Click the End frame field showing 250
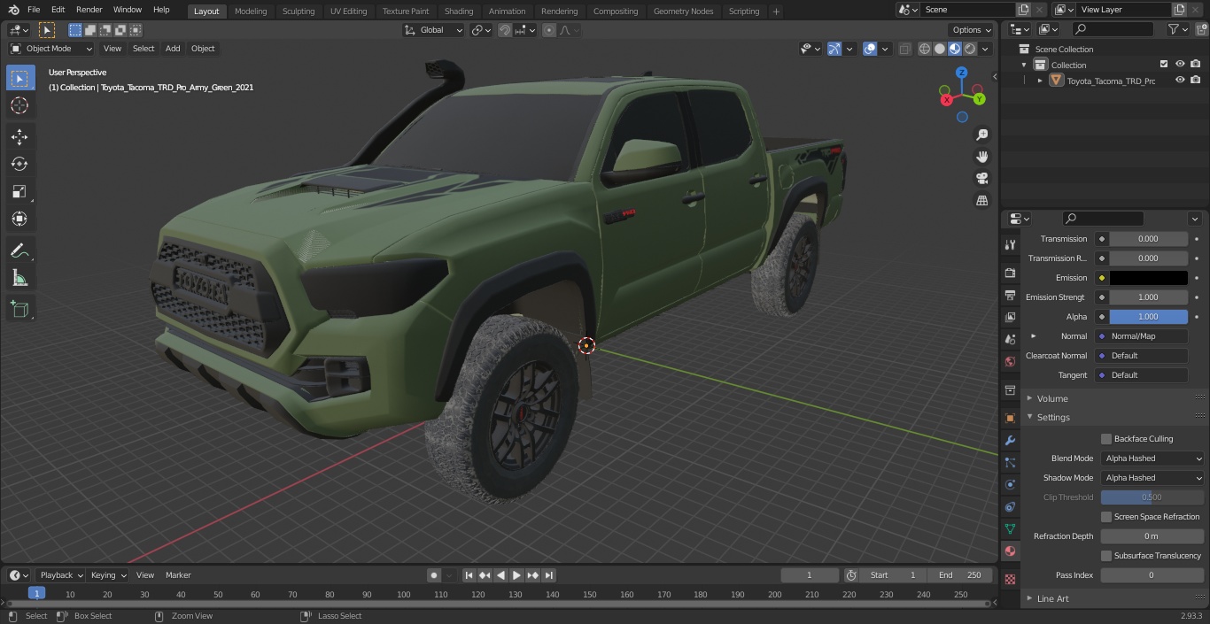Image resolution: width=1210 pixels, height=624 pixels. (x=960, y=575)
